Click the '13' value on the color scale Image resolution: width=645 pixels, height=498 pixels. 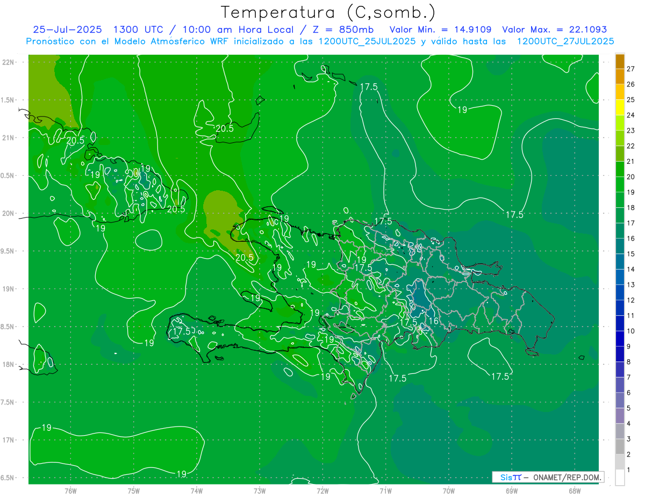(x=631, y=285)
